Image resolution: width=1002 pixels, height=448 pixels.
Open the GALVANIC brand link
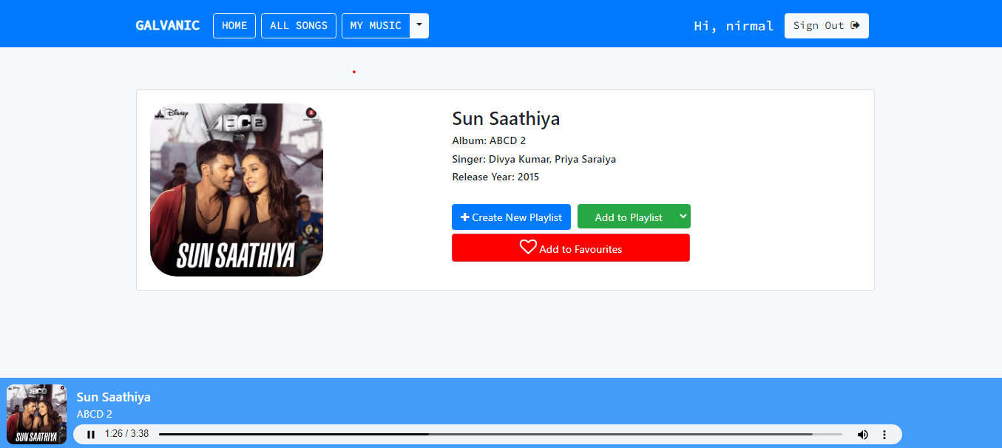[x=167, y=25]
